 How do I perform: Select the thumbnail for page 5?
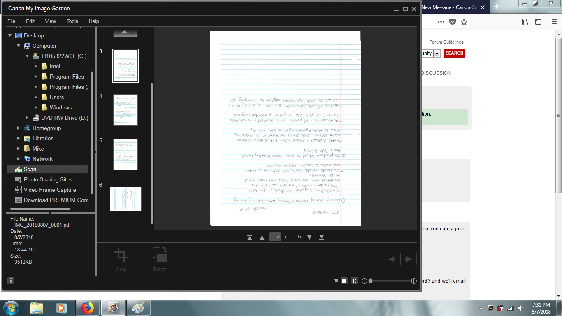point(125,154)
